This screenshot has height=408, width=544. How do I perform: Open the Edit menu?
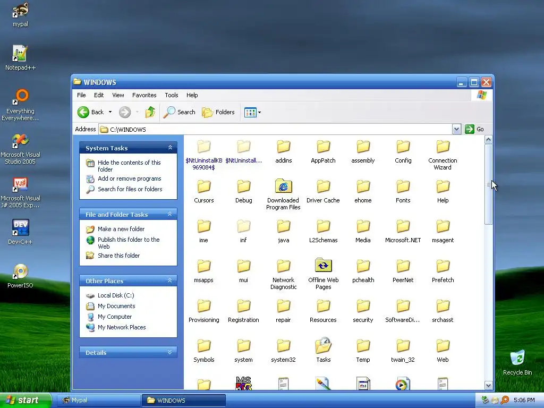click(99, 95)
